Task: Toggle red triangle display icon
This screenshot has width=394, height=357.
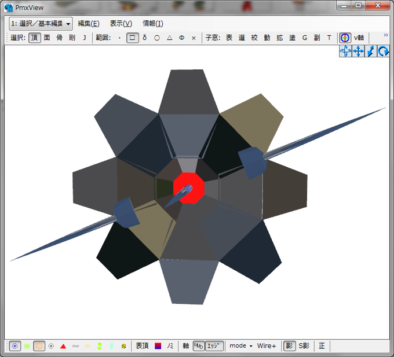Action: (63, 346)
